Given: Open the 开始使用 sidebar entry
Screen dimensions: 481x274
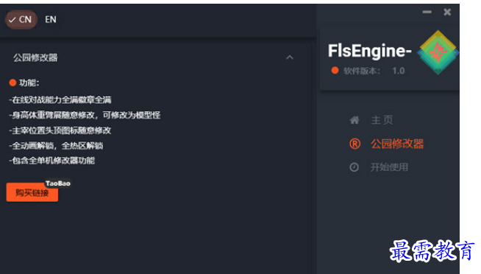Looking at the screenshot, I should [389, 167].
